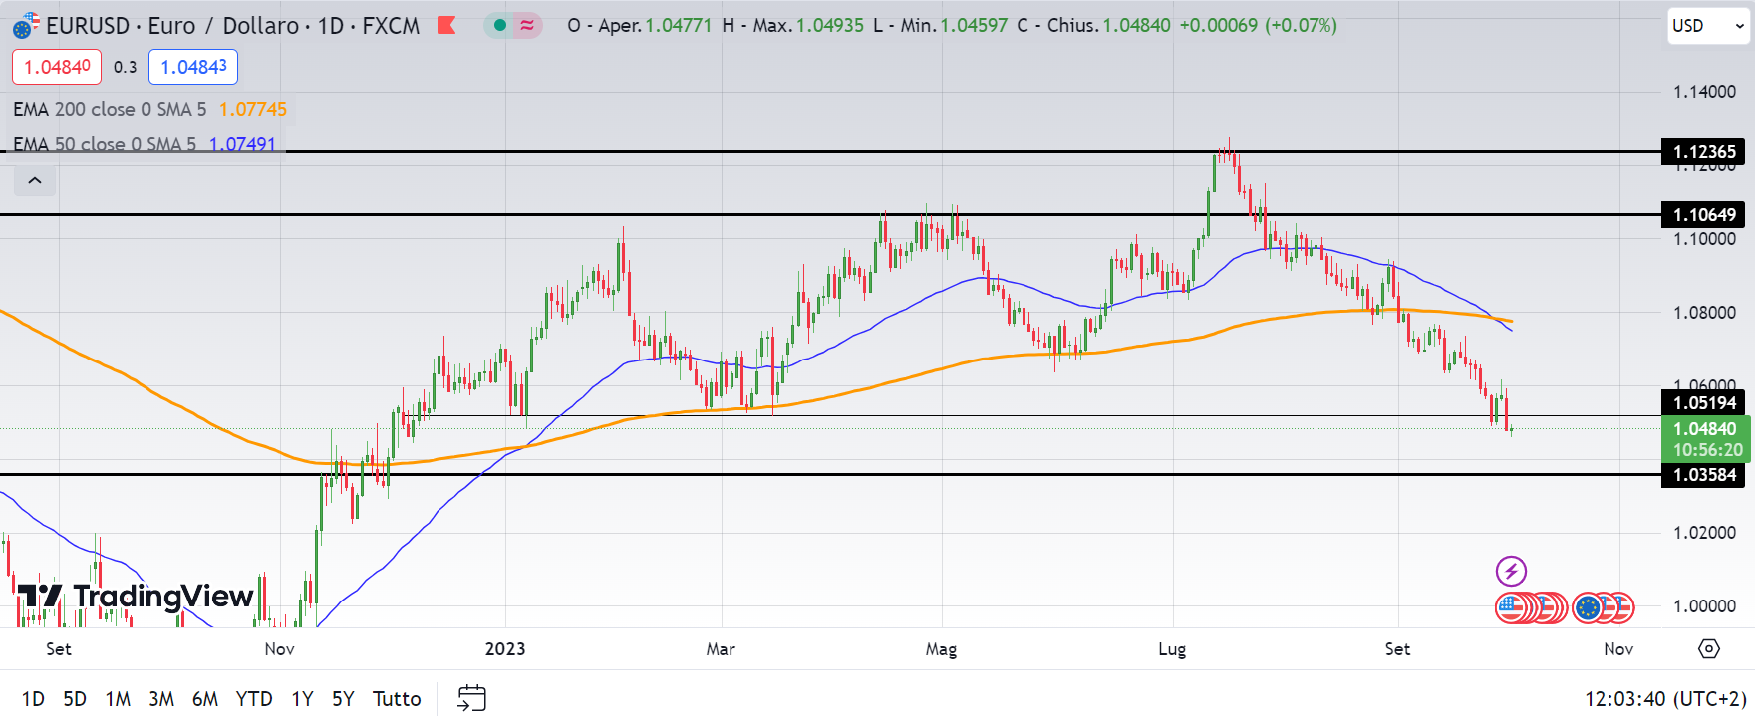The image size is (1755, 721).
Task: Click the 1.05194 horizontal line price label
Action: (1703, 403)
